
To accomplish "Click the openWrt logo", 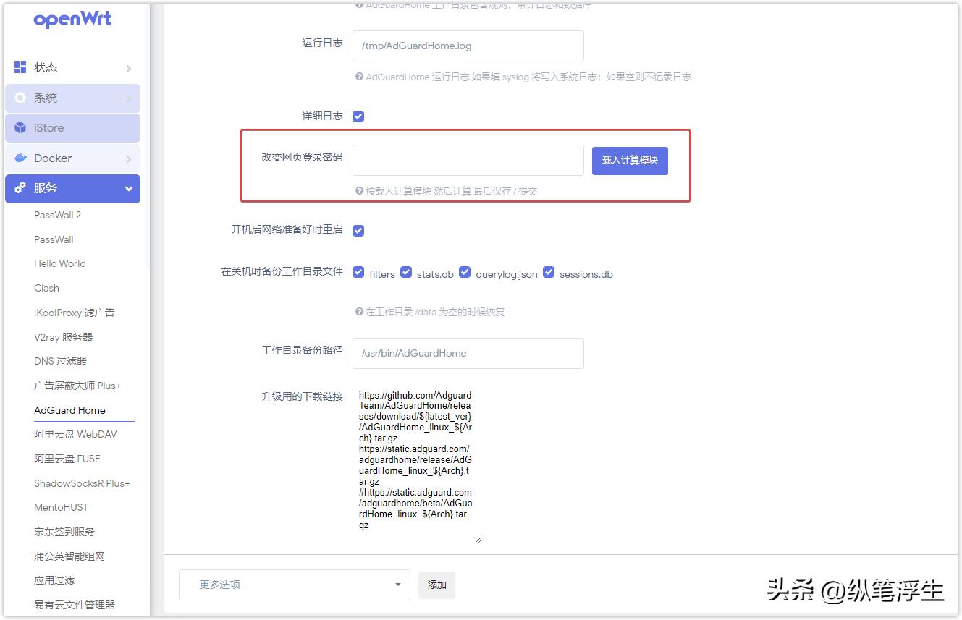I will pos(72,20).
